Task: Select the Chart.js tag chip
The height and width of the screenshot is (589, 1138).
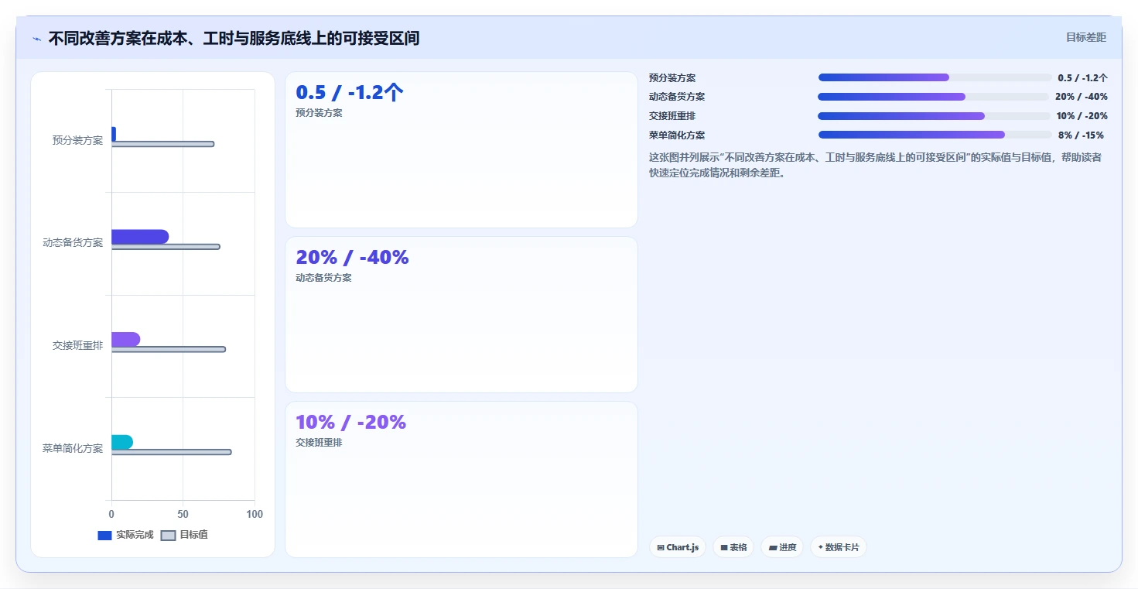Action: [x=678, y=547]
